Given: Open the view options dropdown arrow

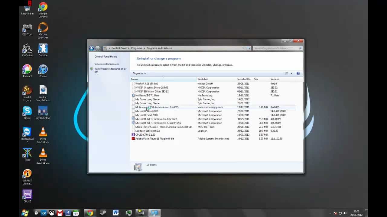Looking at the screenshot, I should tap(291, 73).
